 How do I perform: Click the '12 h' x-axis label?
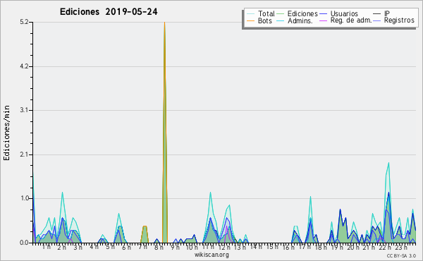[x=224, y=248]
